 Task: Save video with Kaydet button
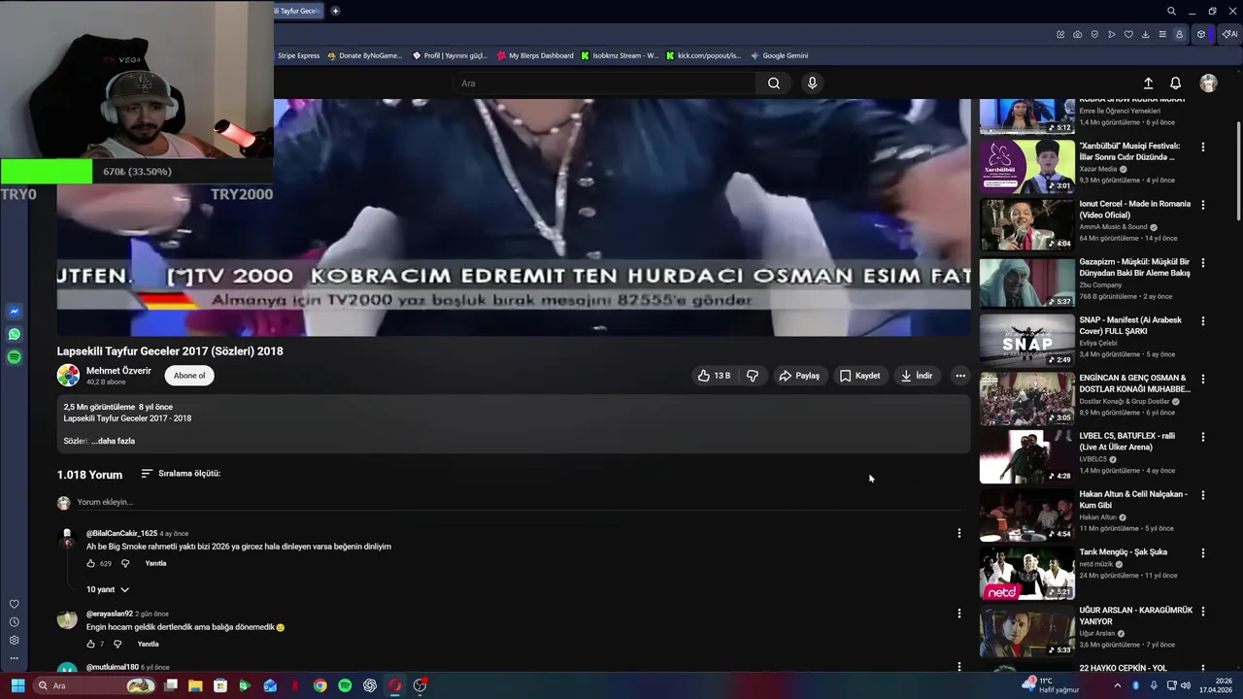[859, 376]
